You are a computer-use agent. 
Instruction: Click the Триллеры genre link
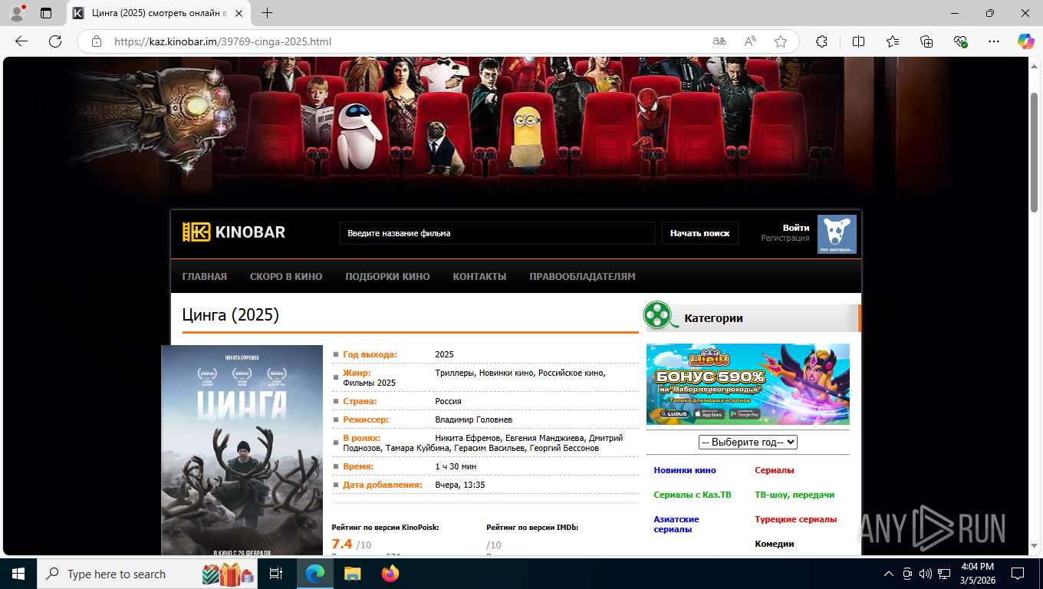tap(455, 373)
